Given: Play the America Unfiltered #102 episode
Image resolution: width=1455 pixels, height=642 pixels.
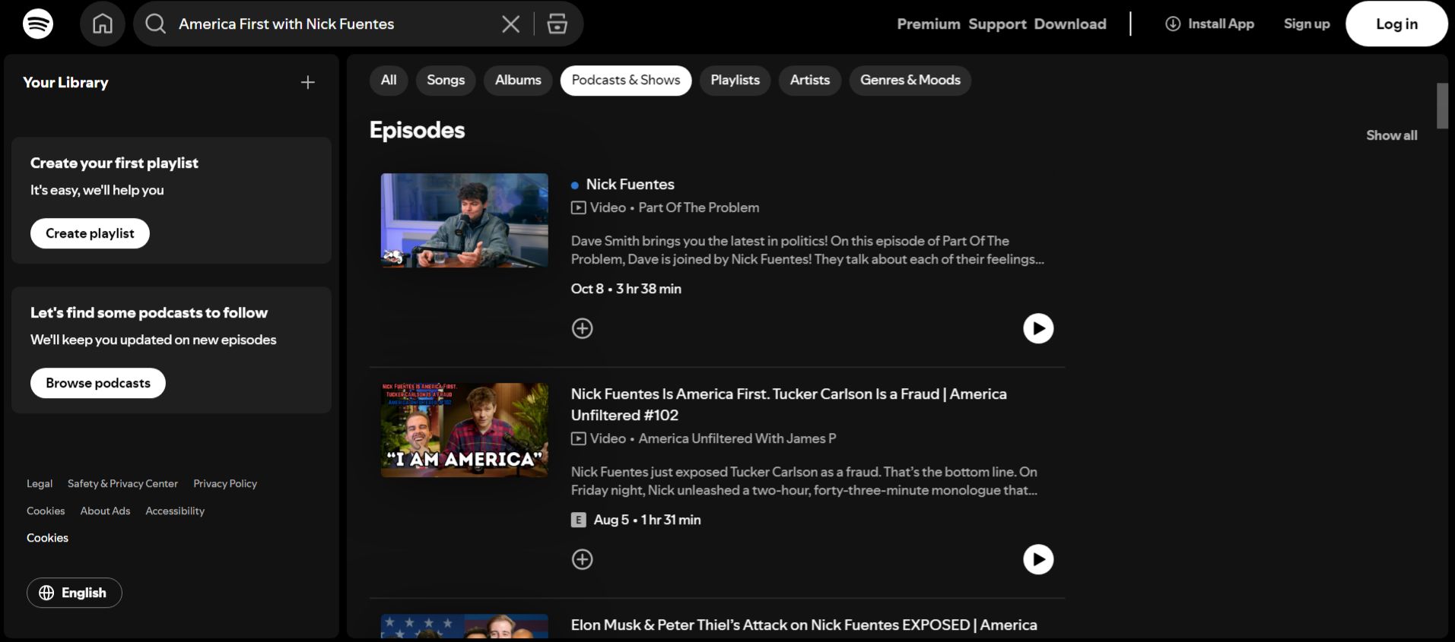Looking at the screenshot, I should pos(1038,559).
